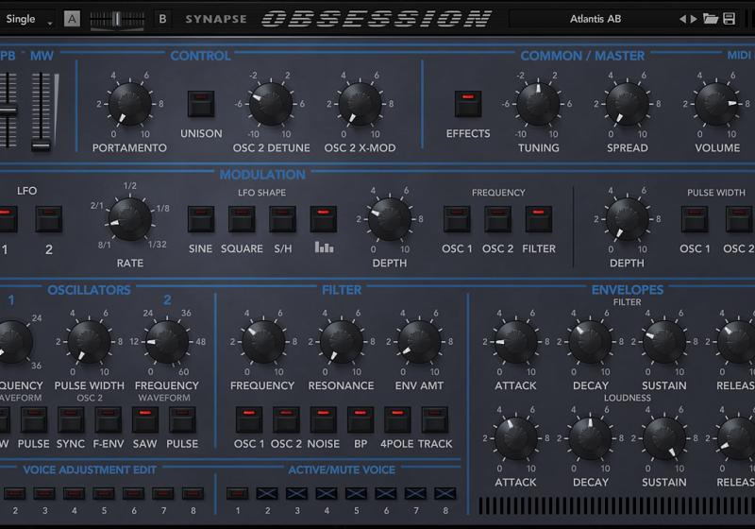Click voice adjustment edit button 4
755x529 pixels.
tap(74, 493)
